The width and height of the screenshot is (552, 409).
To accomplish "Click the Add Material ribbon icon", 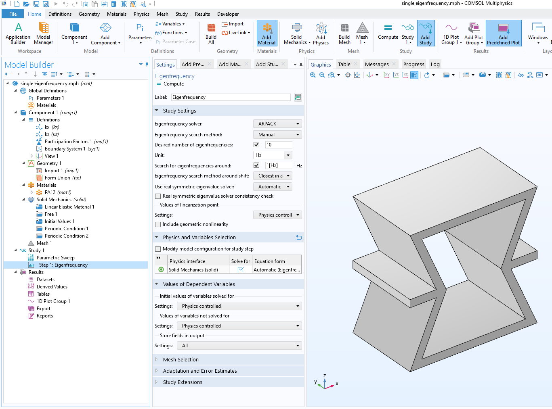I will tap(267, 33).
